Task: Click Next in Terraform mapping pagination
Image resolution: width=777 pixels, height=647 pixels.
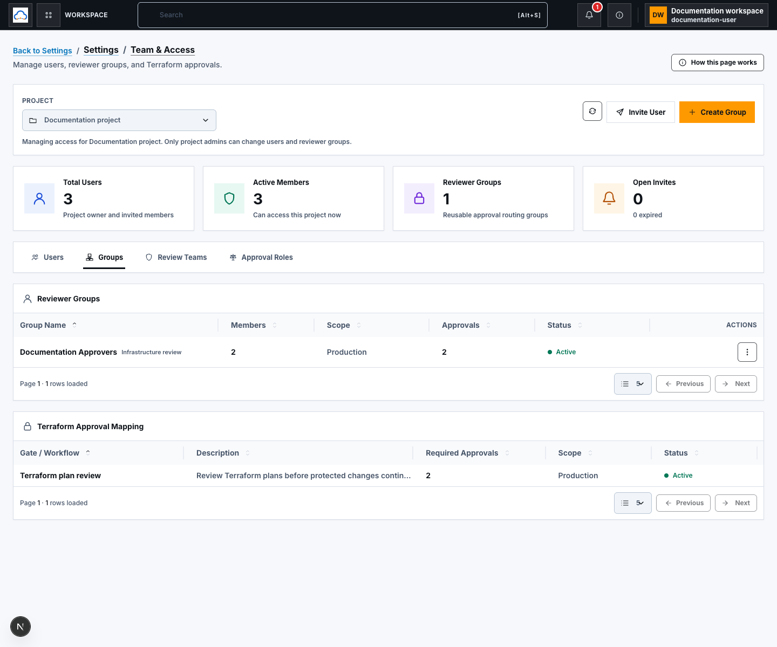Action: click(x=736, y=503)
